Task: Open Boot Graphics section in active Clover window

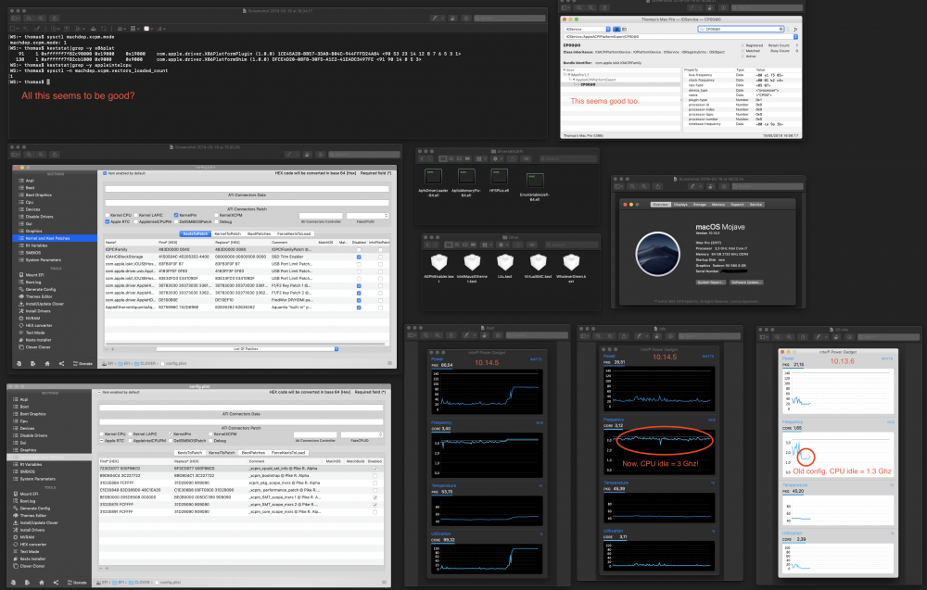Action: [38, 195]
